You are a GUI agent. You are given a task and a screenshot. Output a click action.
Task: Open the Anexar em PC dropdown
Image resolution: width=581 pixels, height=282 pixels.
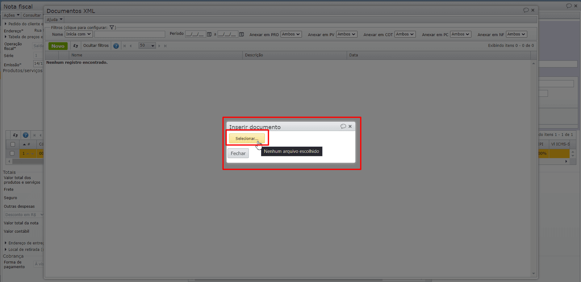coord(461,34)
